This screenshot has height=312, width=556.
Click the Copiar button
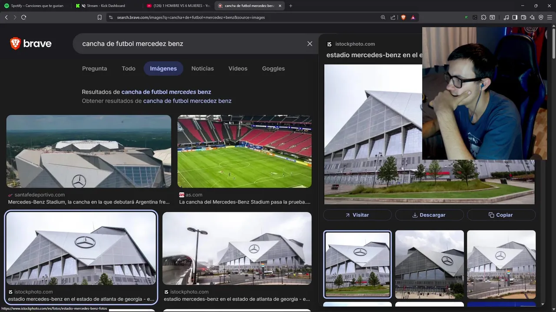click(501, 215)
